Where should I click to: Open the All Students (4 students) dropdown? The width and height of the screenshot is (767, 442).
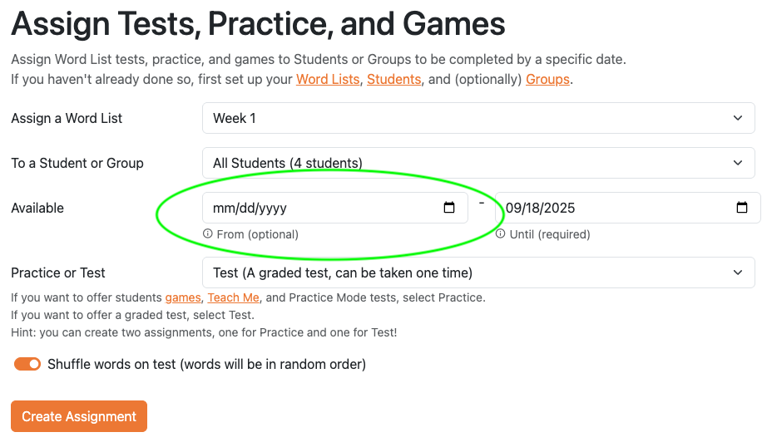(478, 163)
